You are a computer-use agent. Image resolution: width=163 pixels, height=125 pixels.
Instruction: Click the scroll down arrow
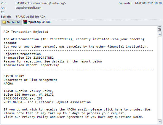[x=159, y=121]
